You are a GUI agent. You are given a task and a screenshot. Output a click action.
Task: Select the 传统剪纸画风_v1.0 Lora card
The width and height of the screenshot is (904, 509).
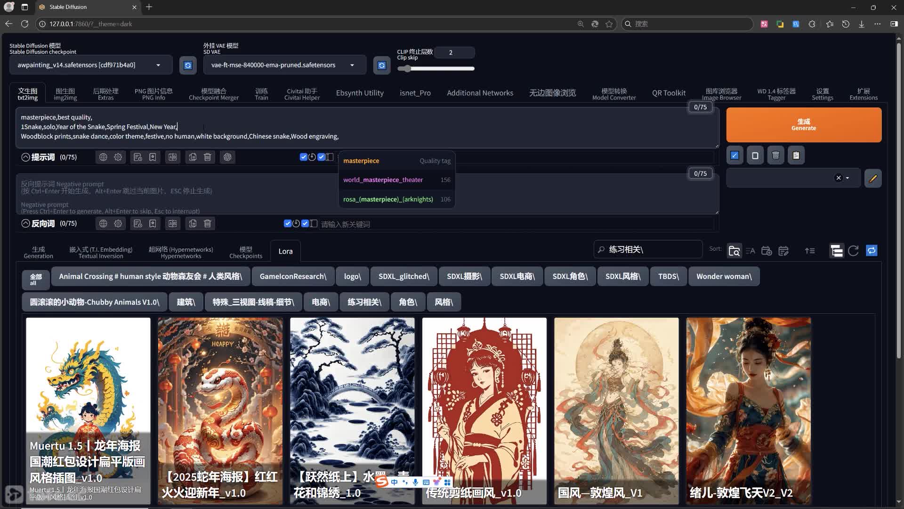[x=484, y=411]
